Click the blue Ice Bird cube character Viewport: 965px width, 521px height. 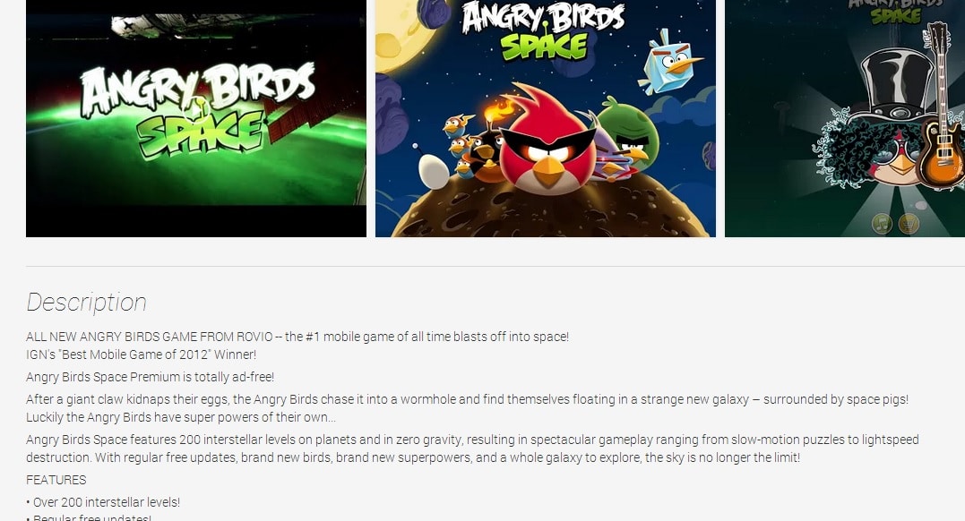[x=669, y=62]
